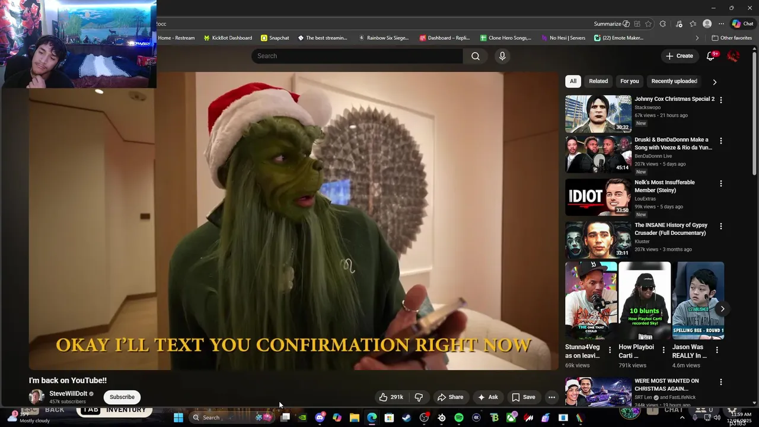Image resolution: width=759 pixels, height=427 pixels.
Task: Open Snapchat bookmark
Action: coord(275,38)
